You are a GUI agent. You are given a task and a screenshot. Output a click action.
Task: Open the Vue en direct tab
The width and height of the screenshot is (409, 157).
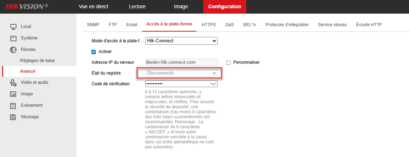tap(94, 7)
